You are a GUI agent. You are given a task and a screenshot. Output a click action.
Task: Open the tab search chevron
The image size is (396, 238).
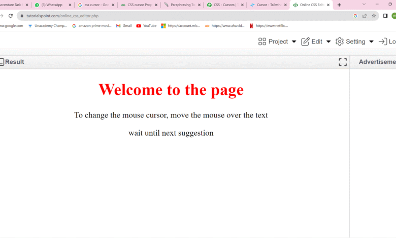tap(364, 4)
